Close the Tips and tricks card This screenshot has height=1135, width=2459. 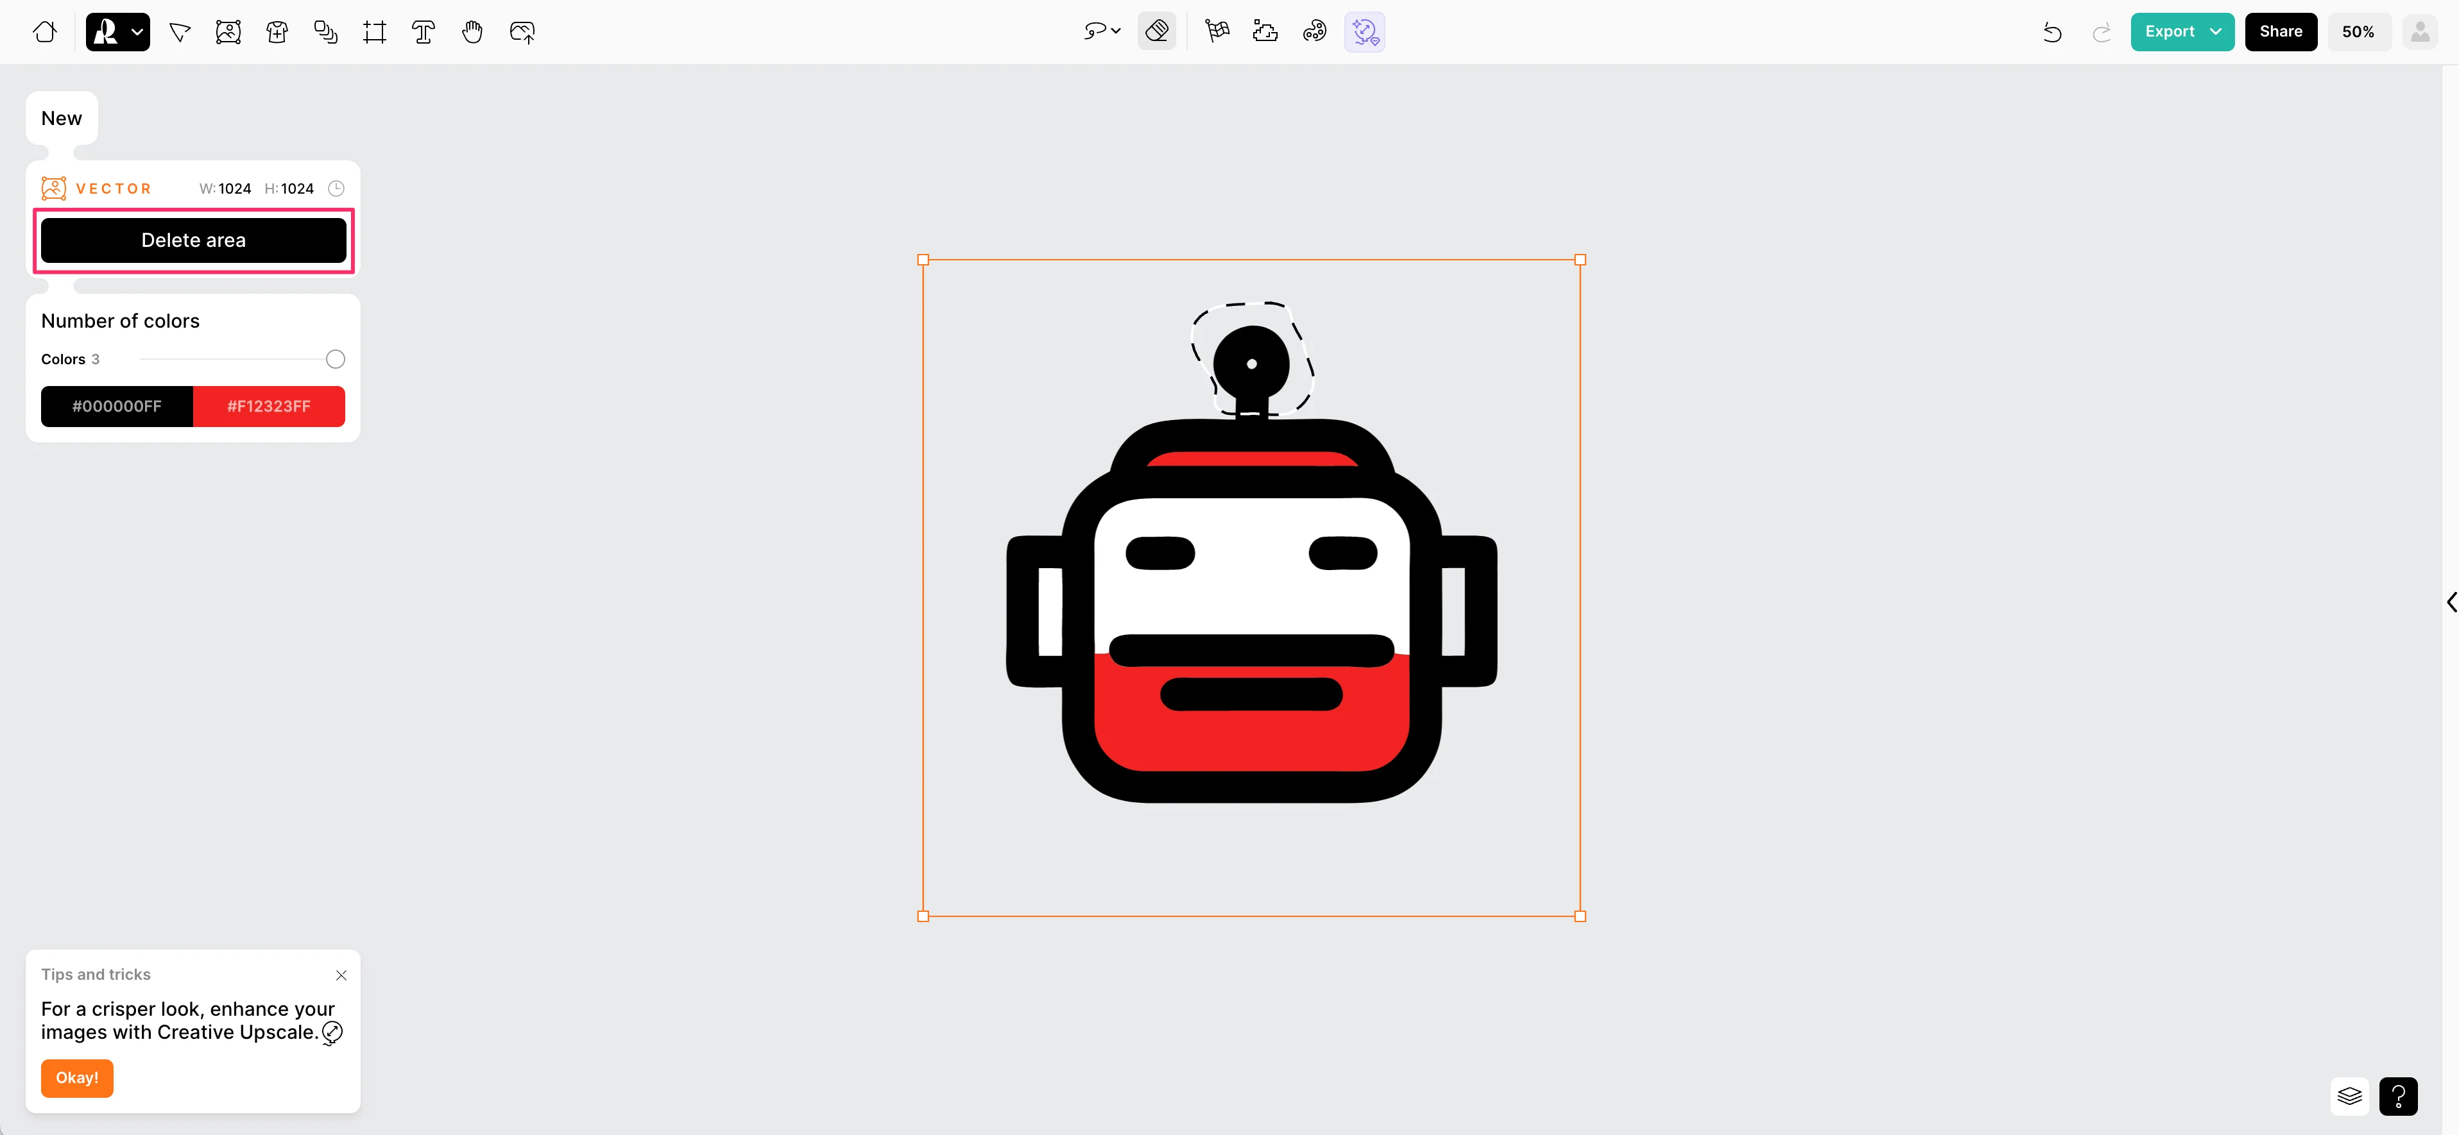(341, 975)
